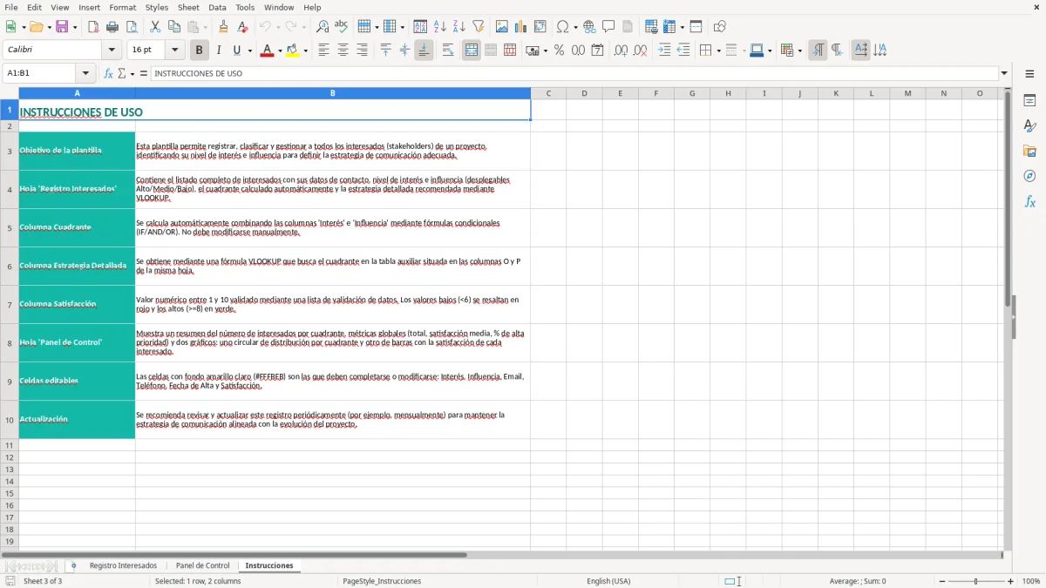Open the Styles sidebar deck
This screenshot has height=588, width=1046.
(1029, 125)
